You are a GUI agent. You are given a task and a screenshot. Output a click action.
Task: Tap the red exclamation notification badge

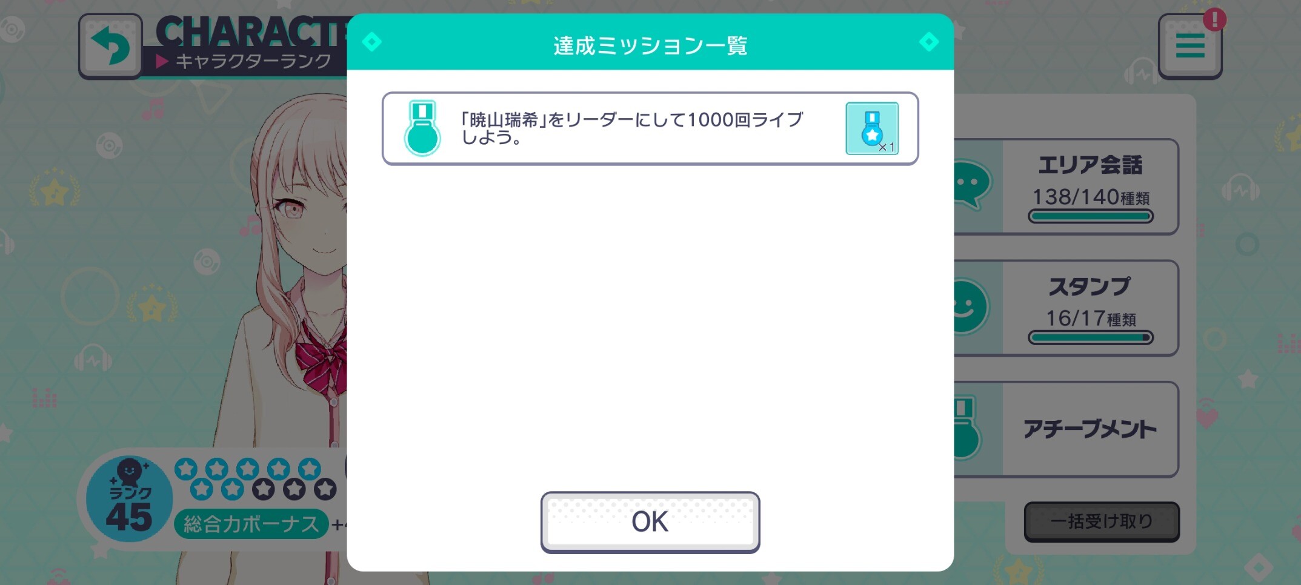1214,19
